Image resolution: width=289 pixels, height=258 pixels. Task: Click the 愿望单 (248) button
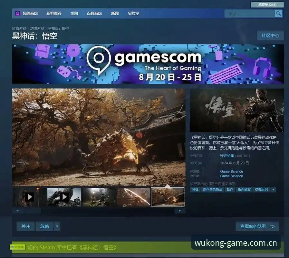click(x=267, y=5)
